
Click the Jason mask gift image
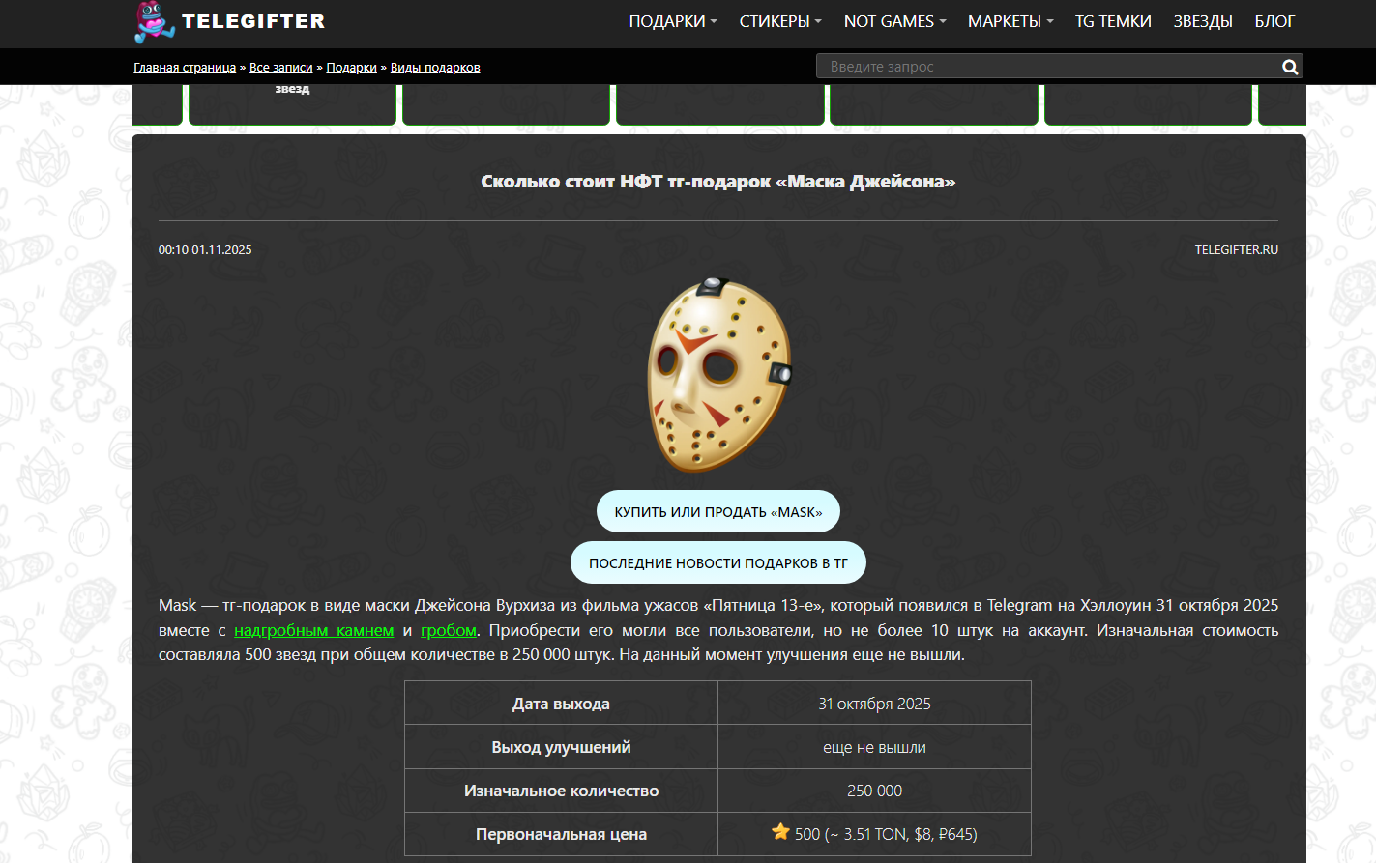coord(719,375)
